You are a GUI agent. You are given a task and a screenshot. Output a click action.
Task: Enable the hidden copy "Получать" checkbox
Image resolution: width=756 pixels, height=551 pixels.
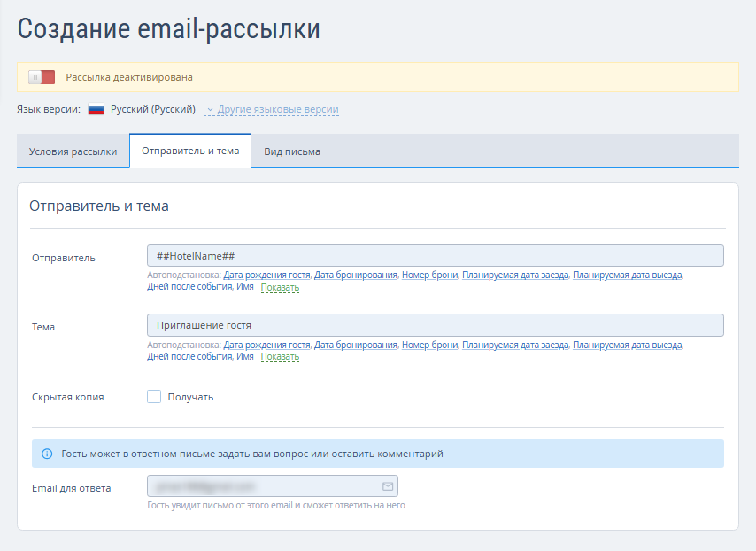[154, 397]
